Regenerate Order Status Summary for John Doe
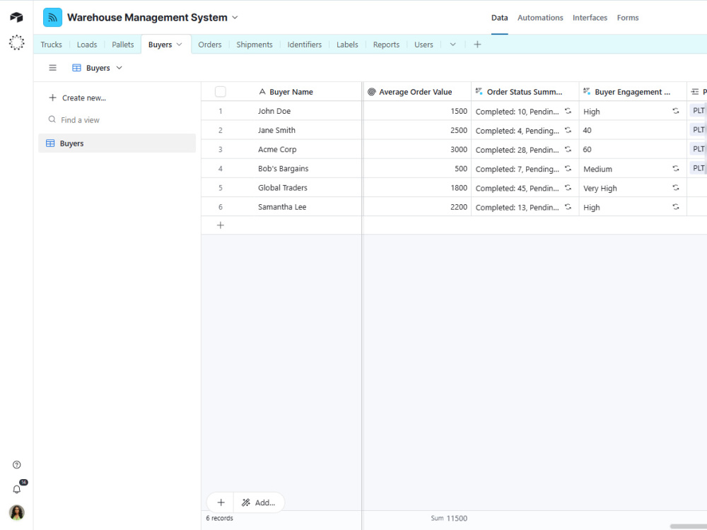 568,111
